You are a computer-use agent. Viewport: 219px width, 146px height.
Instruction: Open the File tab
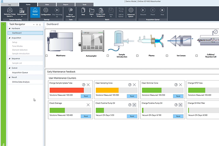click(9, 5)
